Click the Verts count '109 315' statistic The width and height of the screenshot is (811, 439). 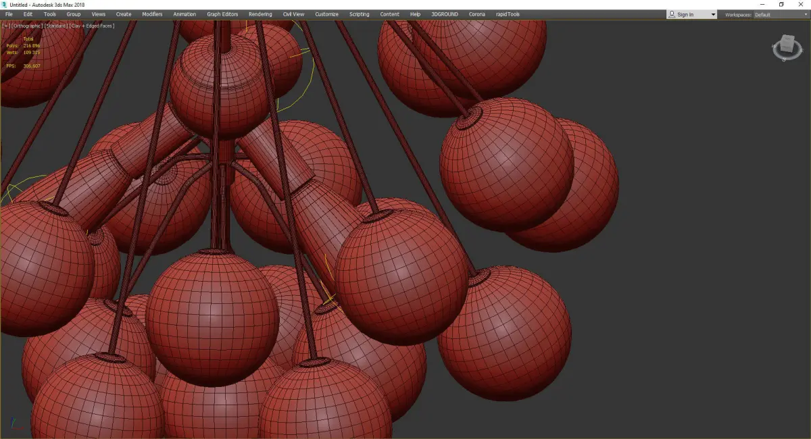(32, 52)
